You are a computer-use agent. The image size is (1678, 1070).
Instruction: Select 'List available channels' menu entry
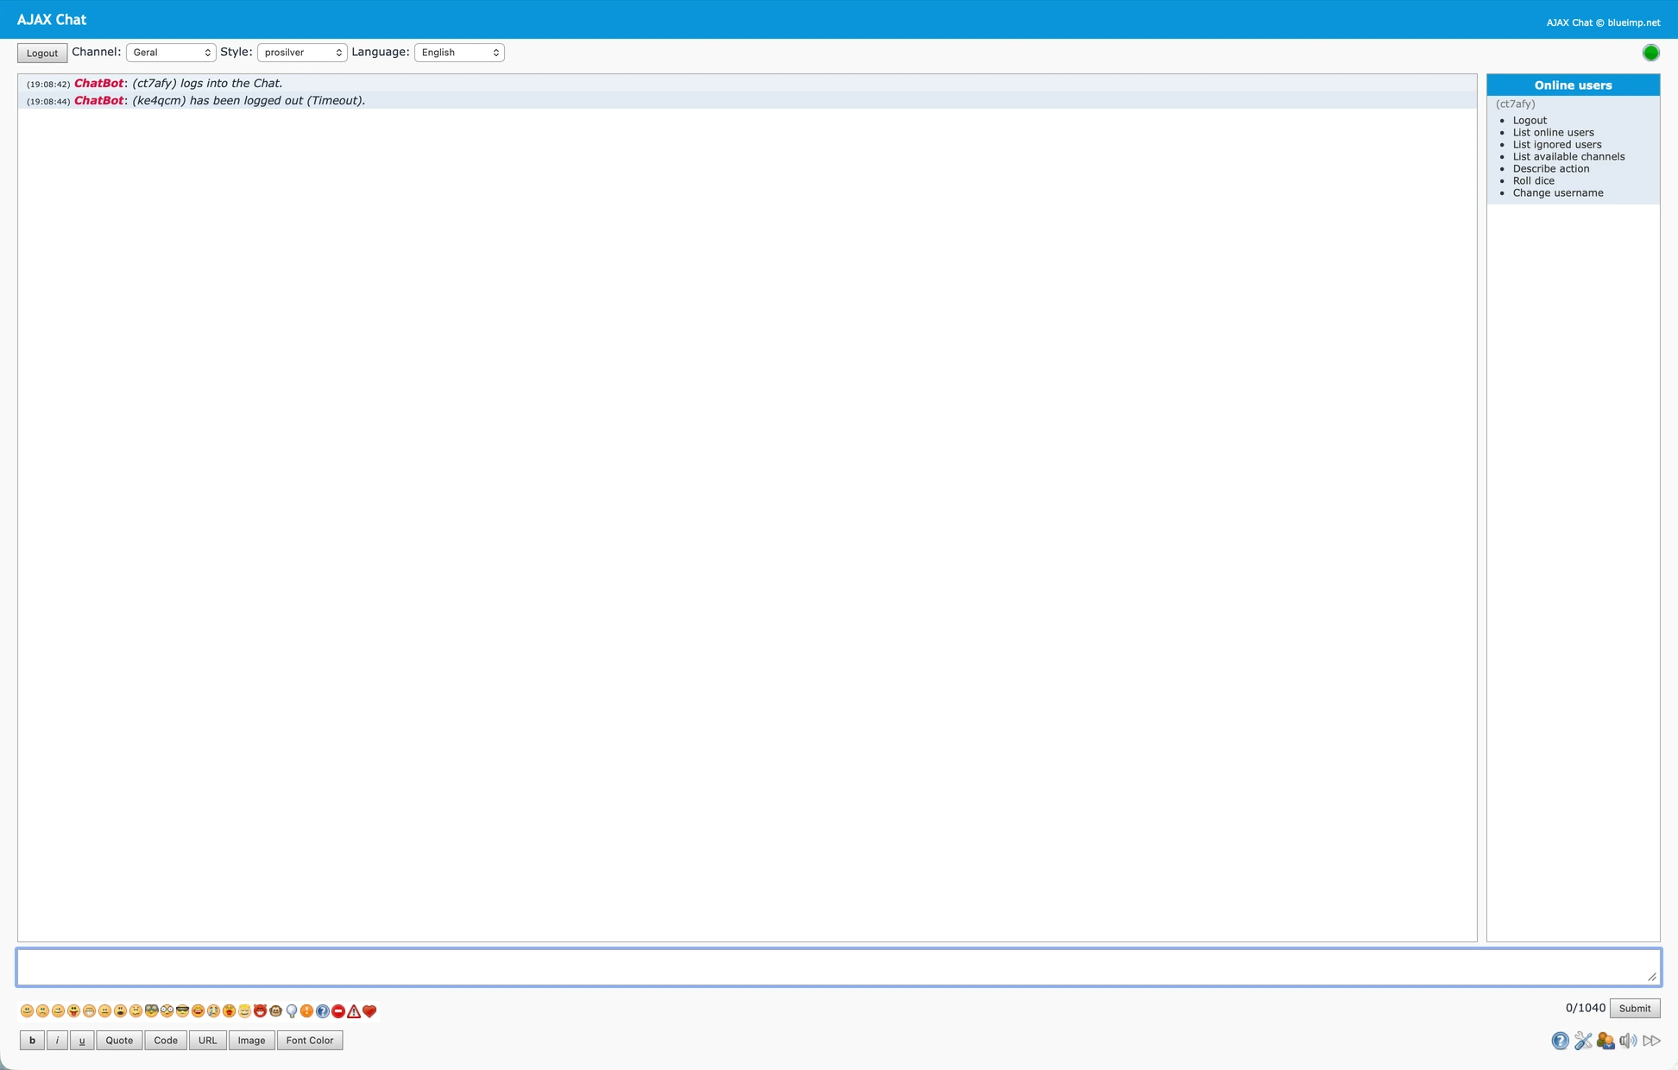[x=1568, y=156]
